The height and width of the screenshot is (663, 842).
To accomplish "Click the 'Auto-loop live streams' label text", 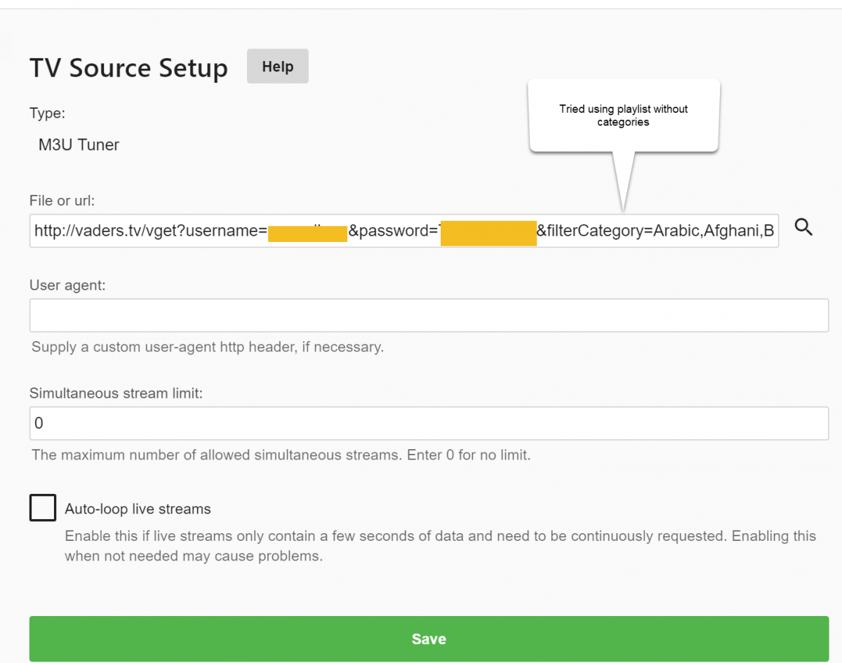I will pos(138,509).
